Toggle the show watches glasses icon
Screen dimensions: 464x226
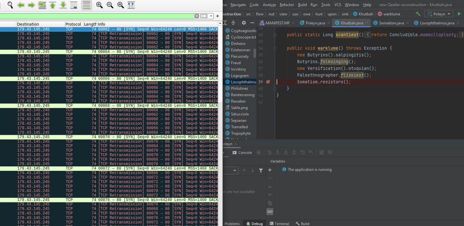(x=270, y=211)
